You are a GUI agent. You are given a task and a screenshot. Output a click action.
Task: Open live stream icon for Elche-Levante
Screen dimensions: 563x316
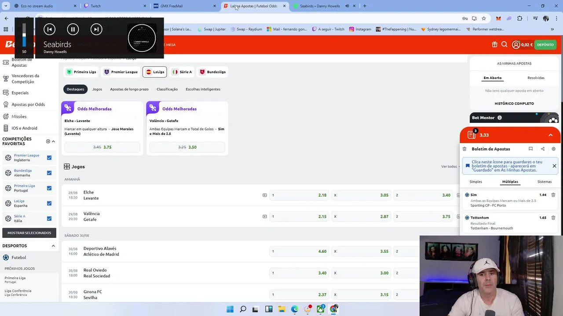(x=264, y=195)
